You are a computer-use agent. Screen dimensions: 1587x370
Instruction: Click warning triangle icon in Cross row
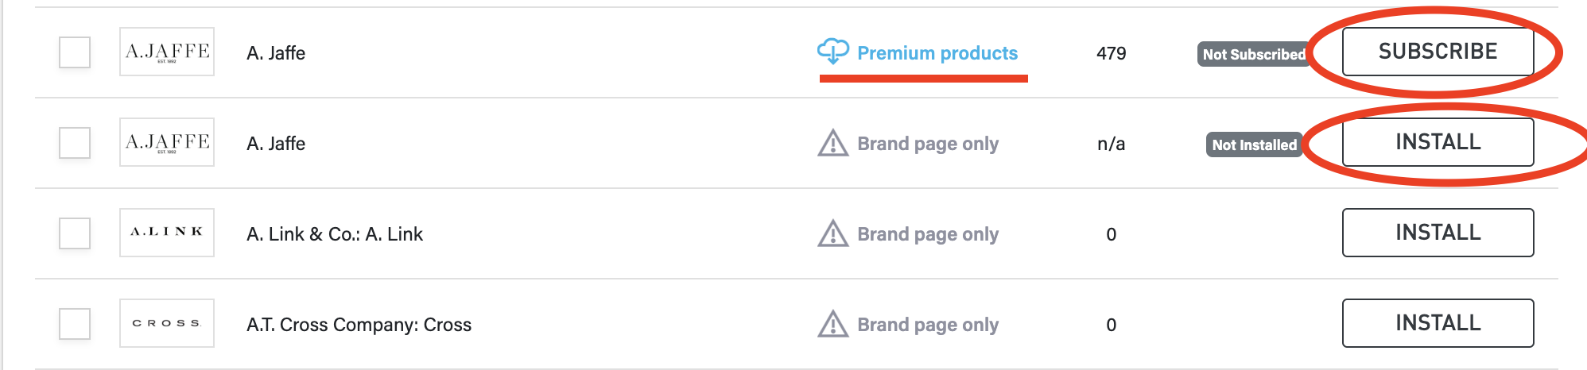tap(832, 325)
